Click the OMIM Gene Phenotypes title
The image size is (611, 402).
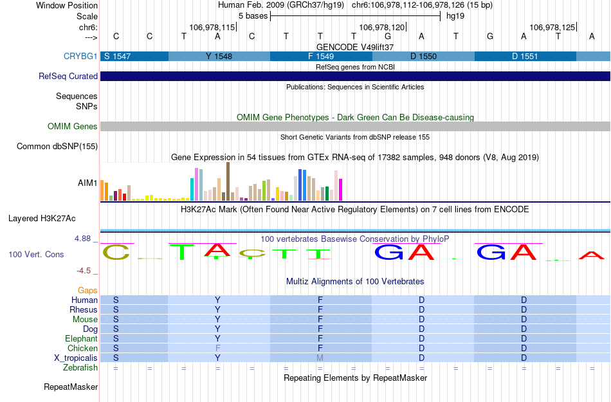[x=355, y=117]
